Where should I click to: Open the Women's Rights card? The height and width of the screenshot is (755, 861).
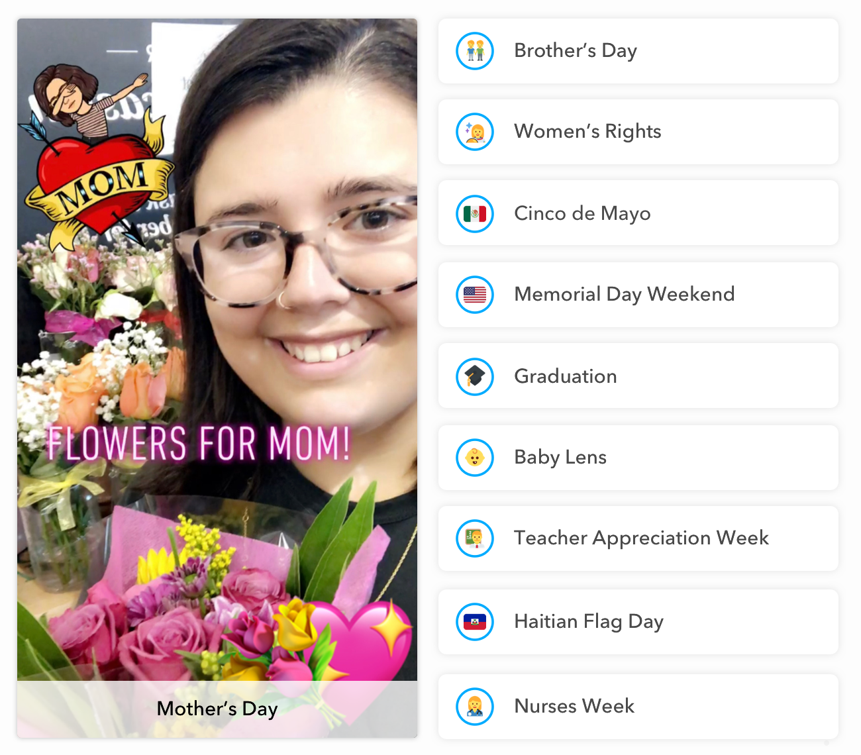(x=638, y=132)
